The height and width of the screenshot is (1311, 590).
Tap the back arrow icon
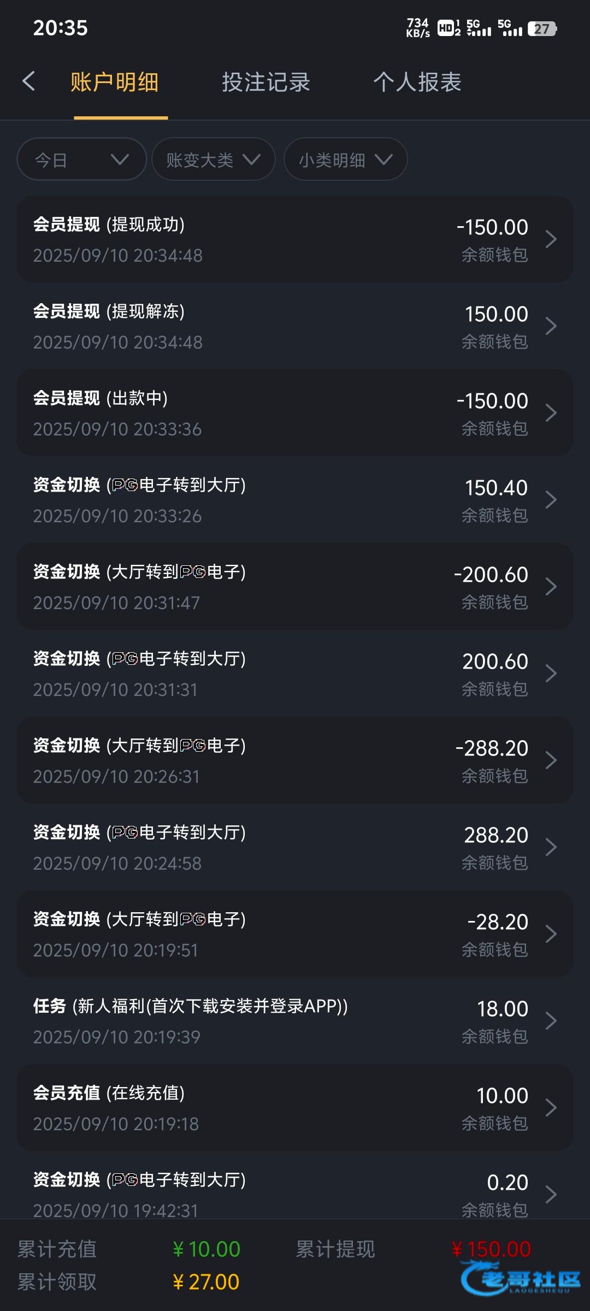pos(29,81)
